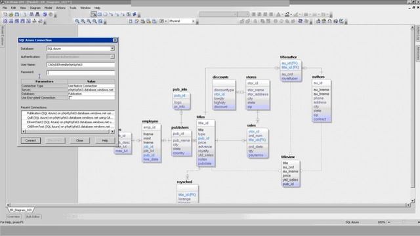Click into the User Name field
This screenshot has height=236, width=420.
click(x=81, y=64)
